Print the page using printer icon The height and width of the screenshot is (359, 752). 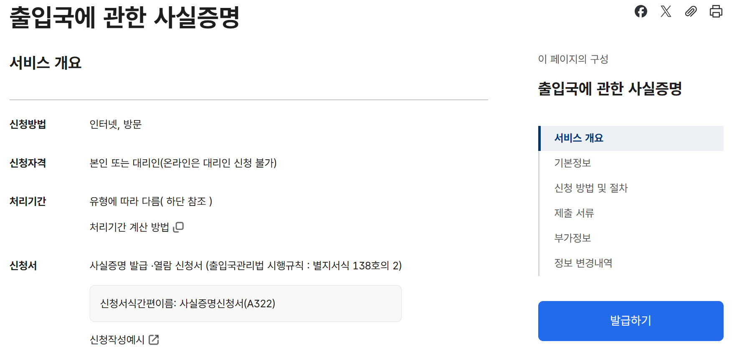pyautogui.click(x=716, y=11)
